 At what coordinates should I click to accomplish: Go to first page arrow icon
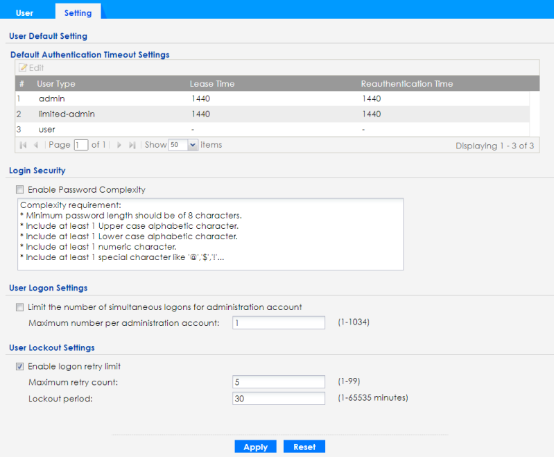[x=23, y=145]
